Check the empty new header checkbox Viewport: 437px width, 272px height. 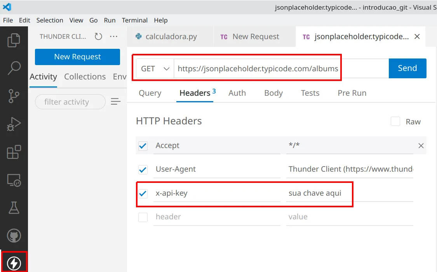pyautogui.click(x=143, y=217)
